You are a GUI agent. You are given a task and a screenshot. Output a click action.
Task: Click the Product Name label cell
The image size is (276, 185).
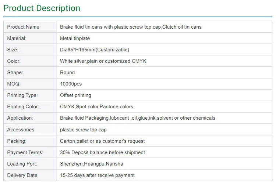[24, 27]
